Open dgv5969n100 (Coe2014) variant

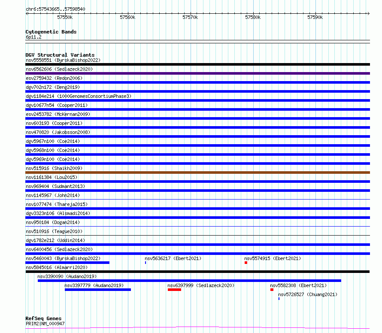[53, 159]
